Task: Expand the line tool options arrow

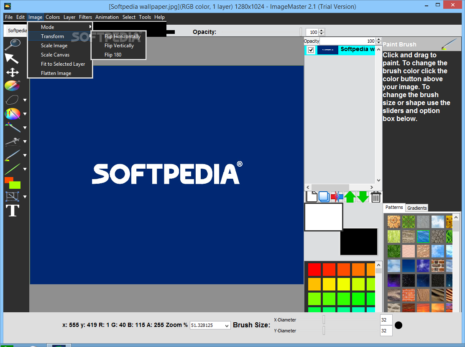Action: click(x=25, y=169)
